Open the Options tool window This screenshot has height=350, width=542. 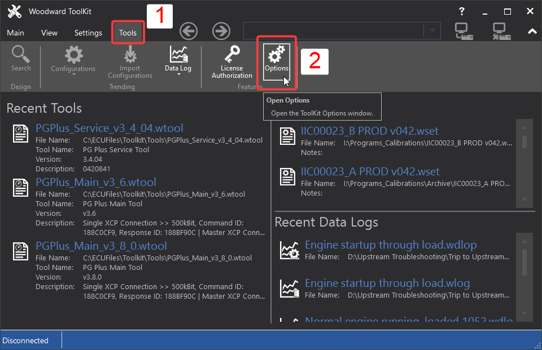pos(276,60)
